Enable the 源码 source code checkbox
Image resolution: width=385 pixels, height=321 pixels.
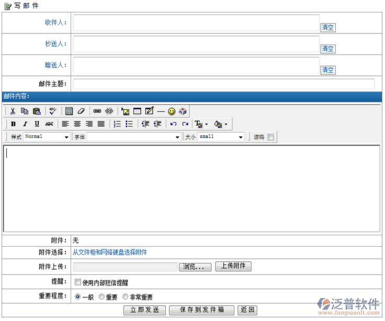(270, 137)
